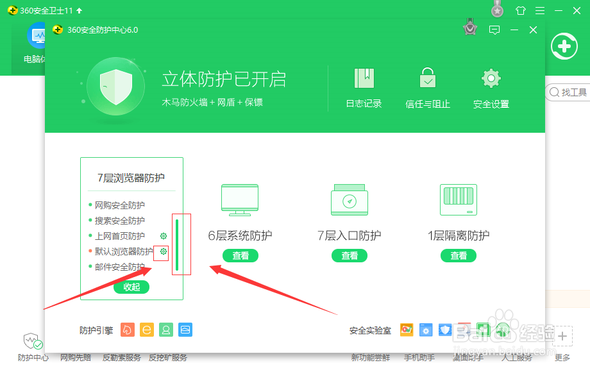
Task: Open the blue shield security lab icon
Action: 445,330
